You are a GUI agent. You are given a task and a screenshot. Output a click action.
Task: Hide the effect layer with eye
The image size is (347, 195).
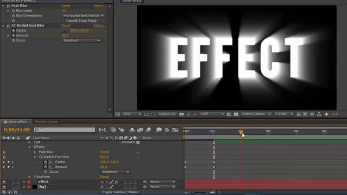[x=4, y=182]
